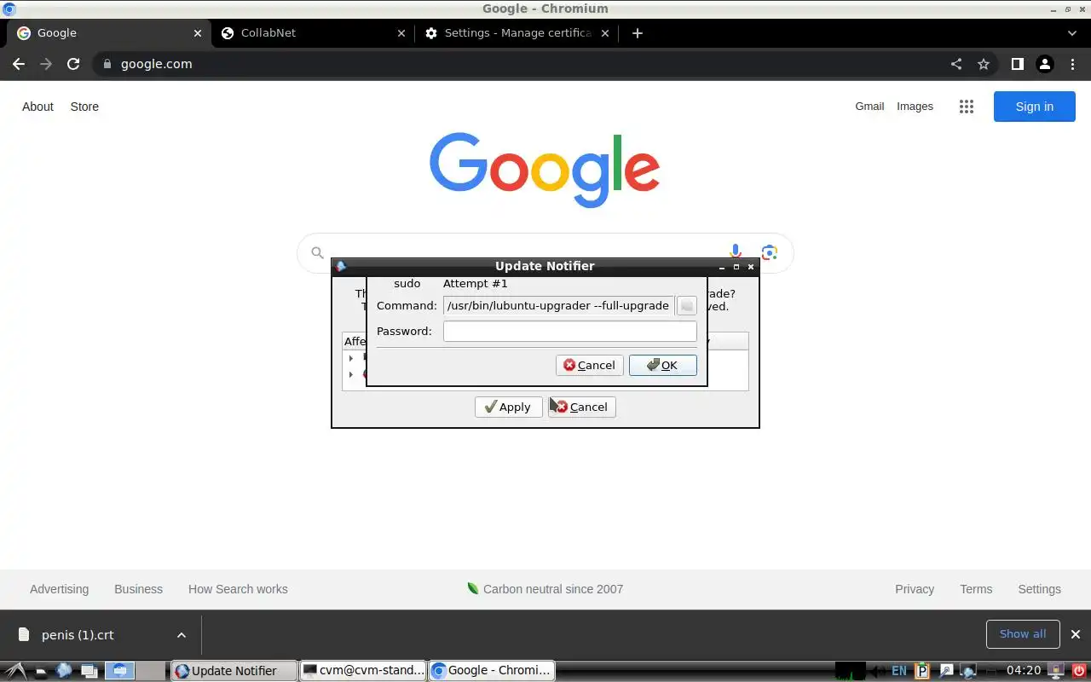The height and width of the screenshot is (682, 1091).
Task: Open the Terms footer link
Action: 976,589
